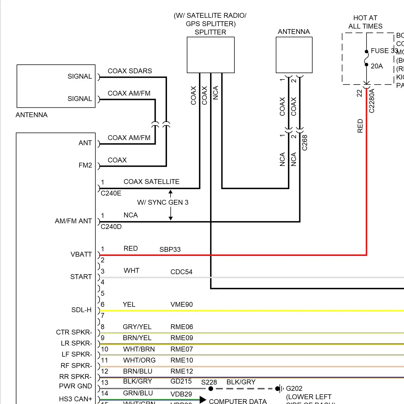This screenshot has width=404, height=404.
Task: Select the W/ SYNC GEN 3 note
Action: [x=163, y=202]
